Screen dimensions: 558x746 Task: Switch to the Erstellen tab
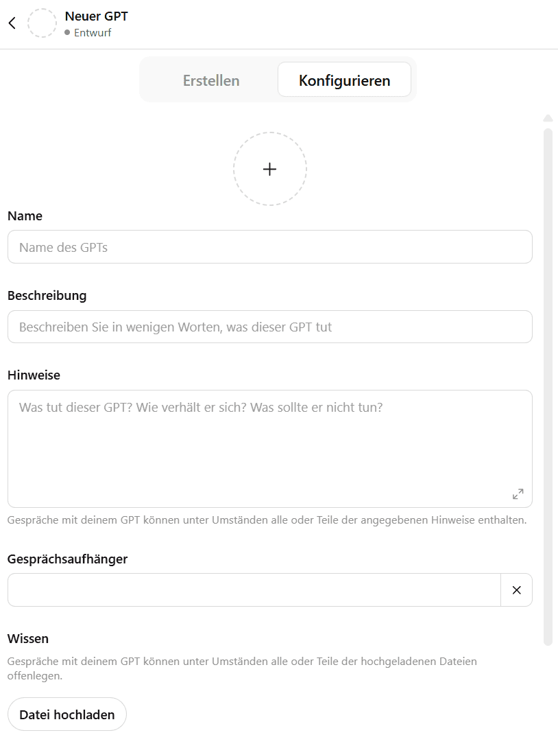pyautogui.click(x=210, y=80)
